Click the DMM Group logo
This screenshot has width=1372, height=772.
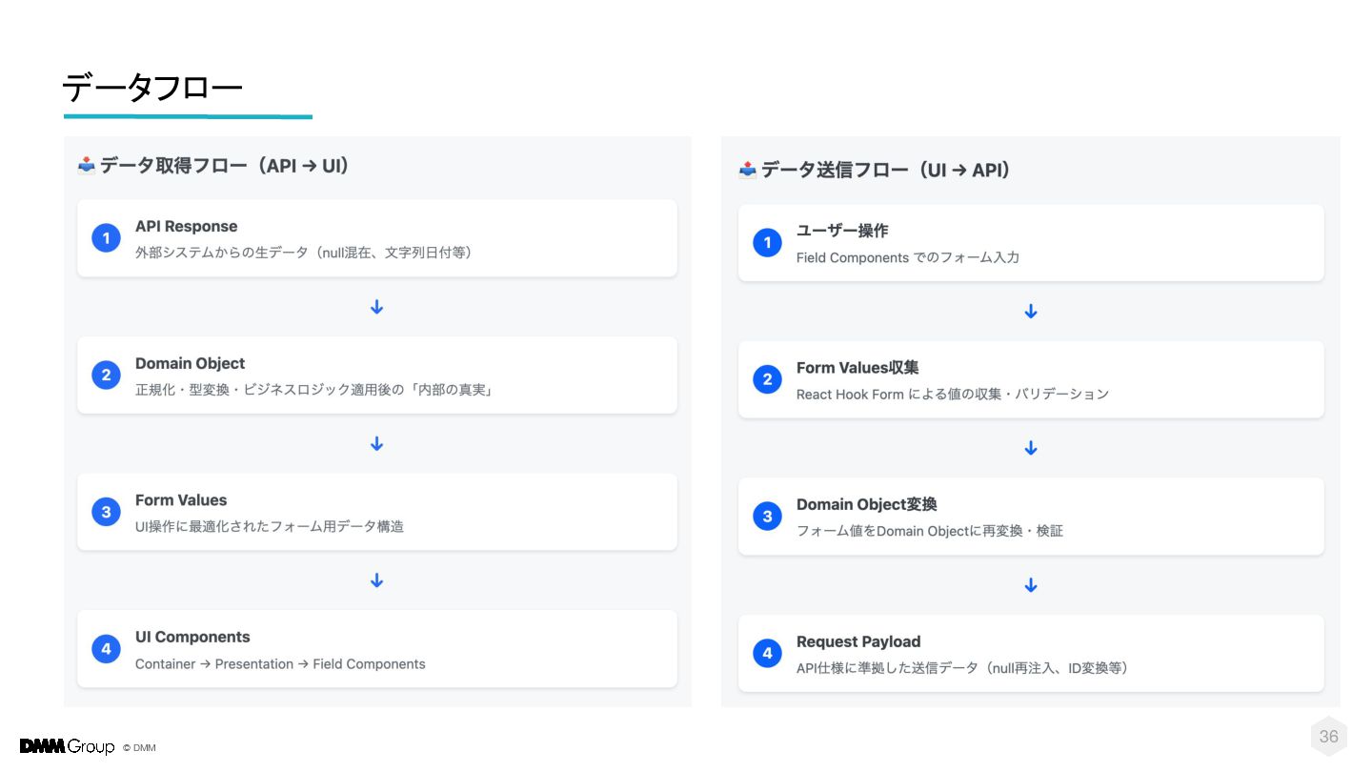click(x=67, y=746)
